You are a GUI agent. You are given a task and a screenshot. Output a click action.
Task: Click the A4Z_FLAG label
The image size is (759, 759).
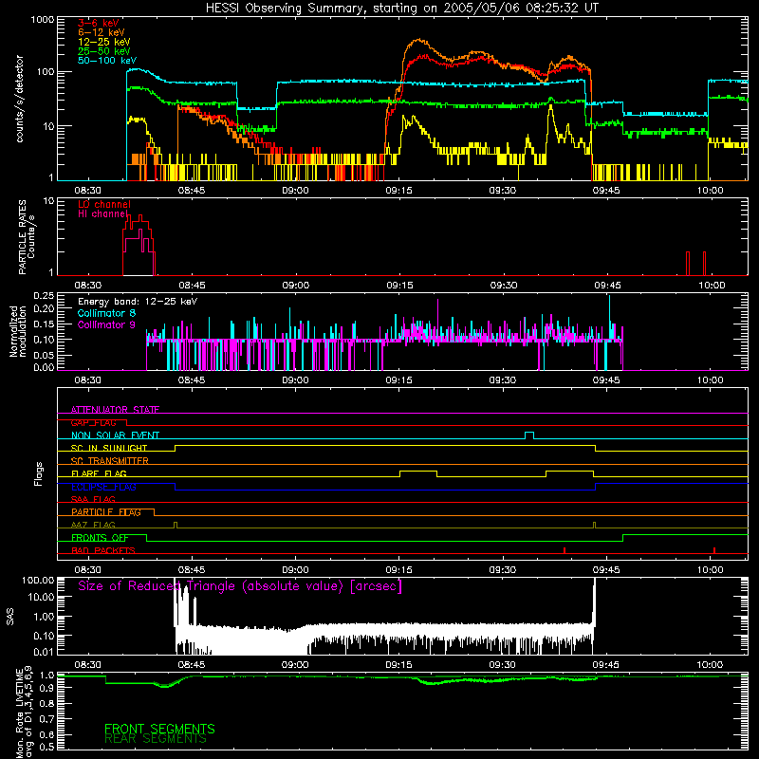pos(93,525)
